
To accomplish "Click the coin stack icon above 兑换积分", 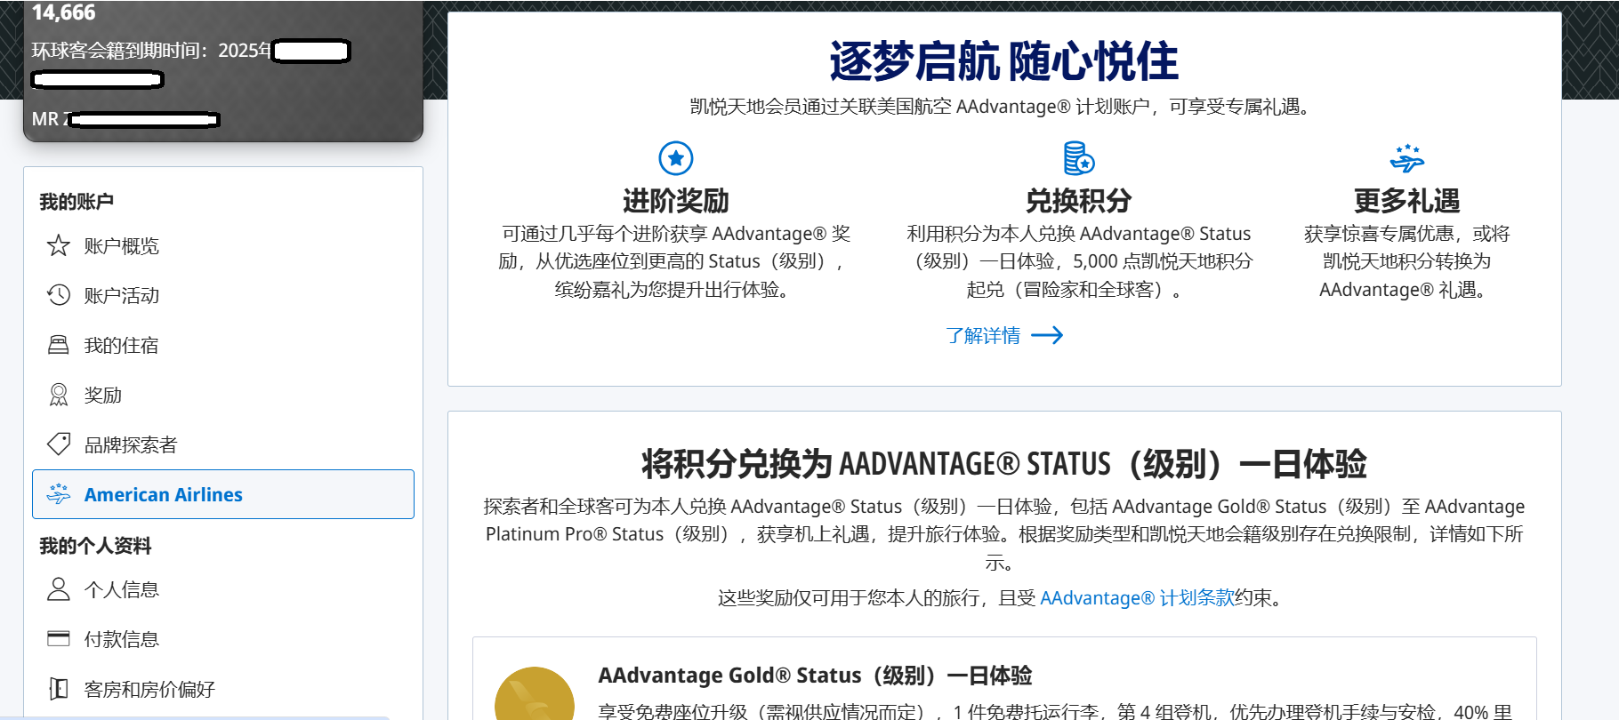I will click(x=1079, y=158).
